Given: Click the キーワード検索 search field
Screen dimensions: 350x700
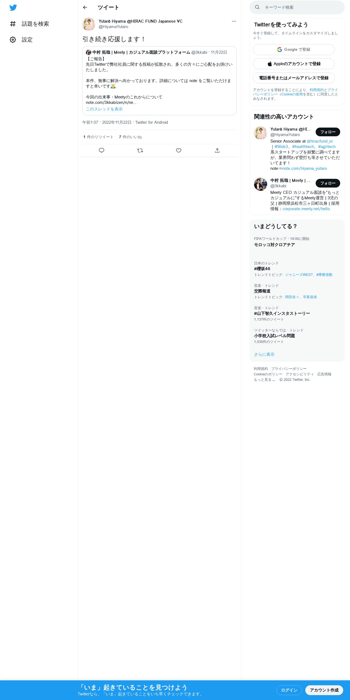Looking at the screenshot, I should tap(297, 7).
